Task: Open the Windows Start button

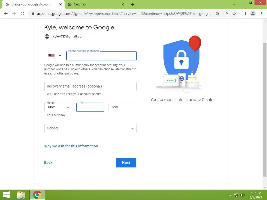Action: [6, 195]
